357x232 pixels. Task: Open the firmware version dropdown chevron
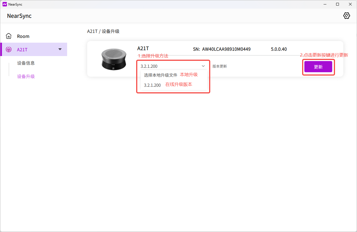[x=203, y=66]
